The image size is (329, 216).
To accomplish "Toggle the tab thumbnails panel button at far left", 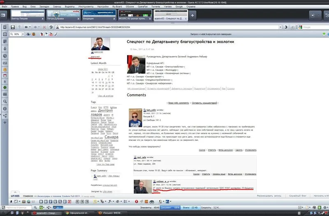I will pyautogui.click(x=3, y=15).
